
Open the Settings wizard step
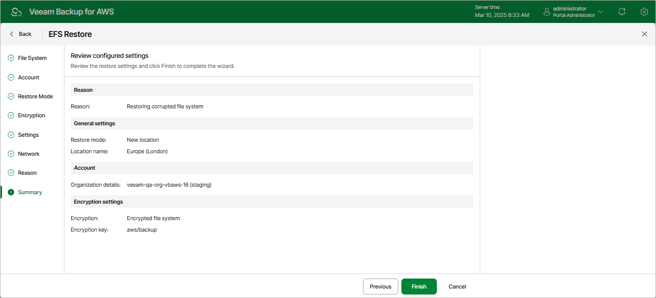[28, 135]
